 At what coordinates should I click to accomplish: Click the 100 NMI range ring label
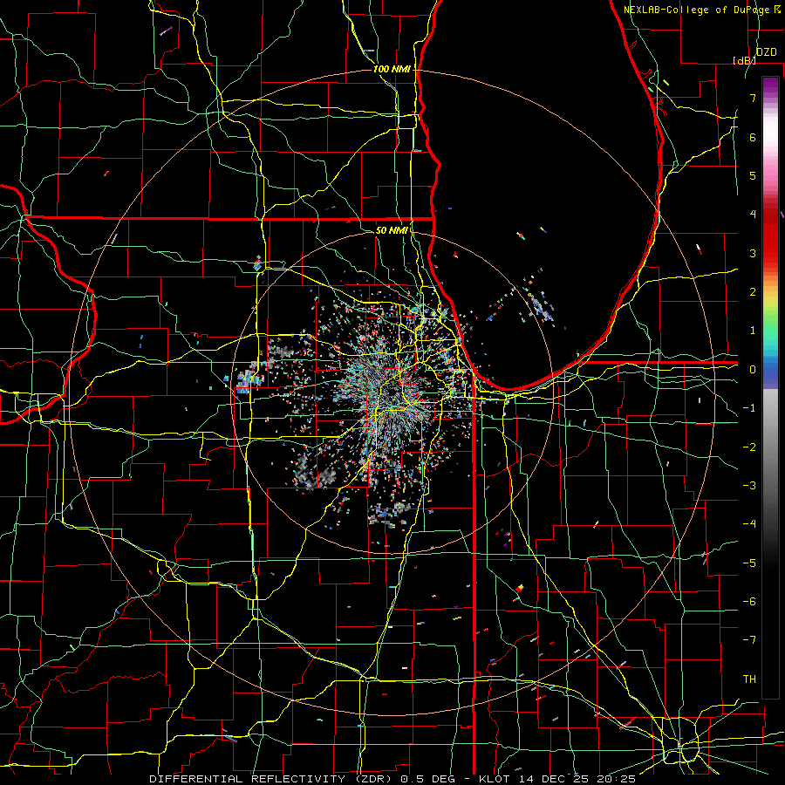point(392,69)
